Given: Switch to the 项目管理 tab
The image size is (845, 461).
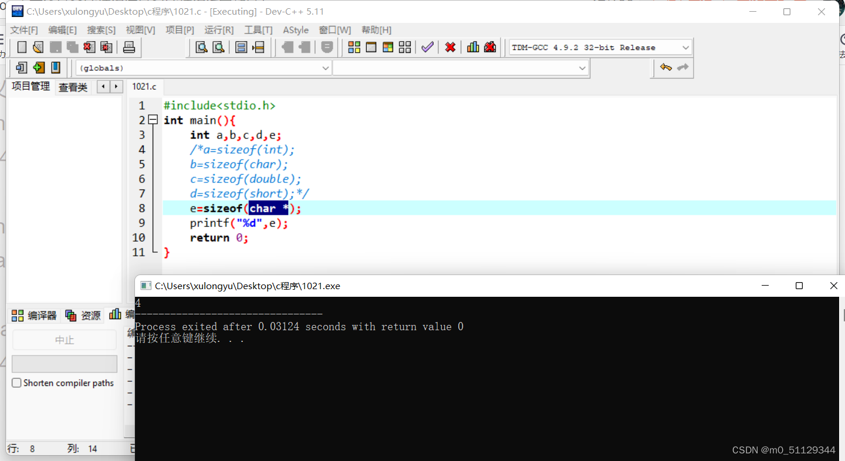Looking at the screenshot, I should [31, 86].
